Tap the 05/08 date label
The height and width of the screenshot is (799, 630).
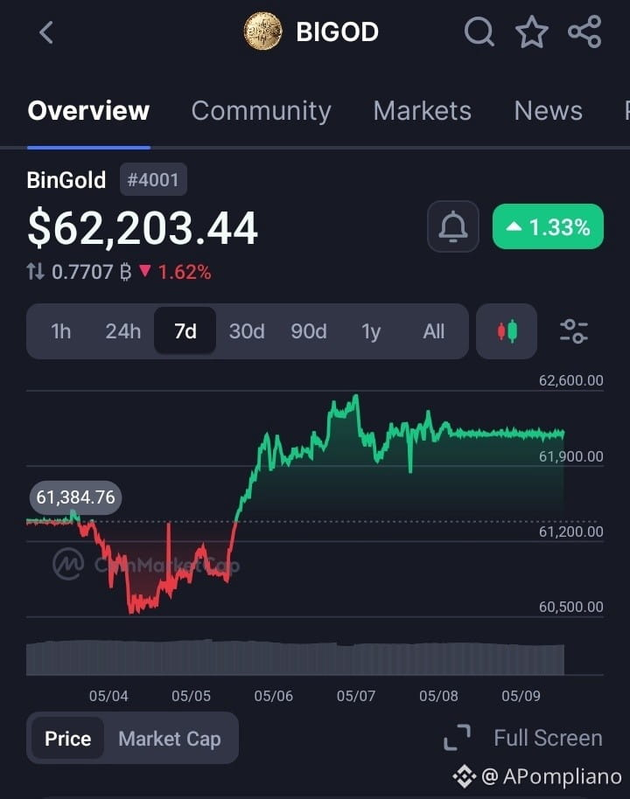pyautogui.click(x=438, y=696)
